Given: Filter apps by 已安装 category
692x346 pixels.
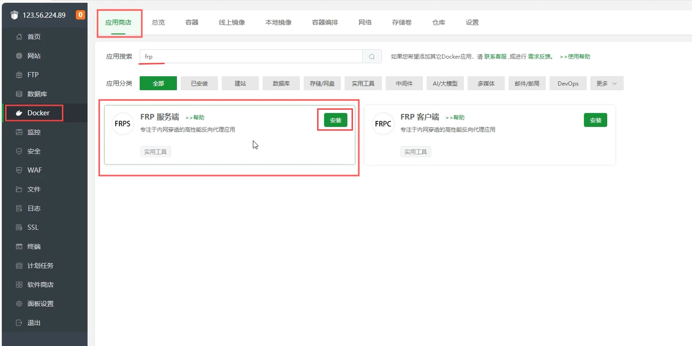Looking at the screenshot, I should [199, 84].
